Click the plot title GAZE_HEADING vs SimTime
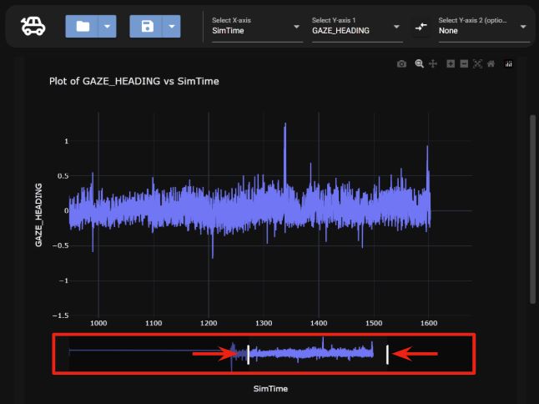This screenshot has height=404, width=539. (x=134, y=81)
